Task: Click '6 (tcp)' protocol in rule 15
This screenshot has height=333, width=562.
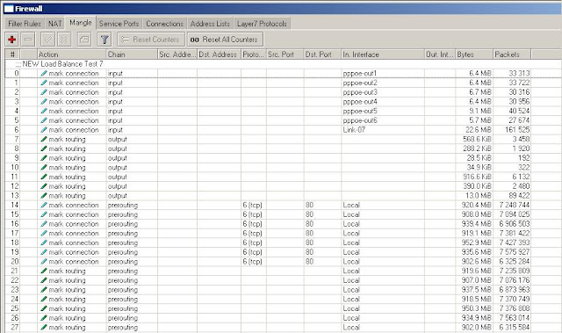Action: pyautogui.click(x=252, y=214)
